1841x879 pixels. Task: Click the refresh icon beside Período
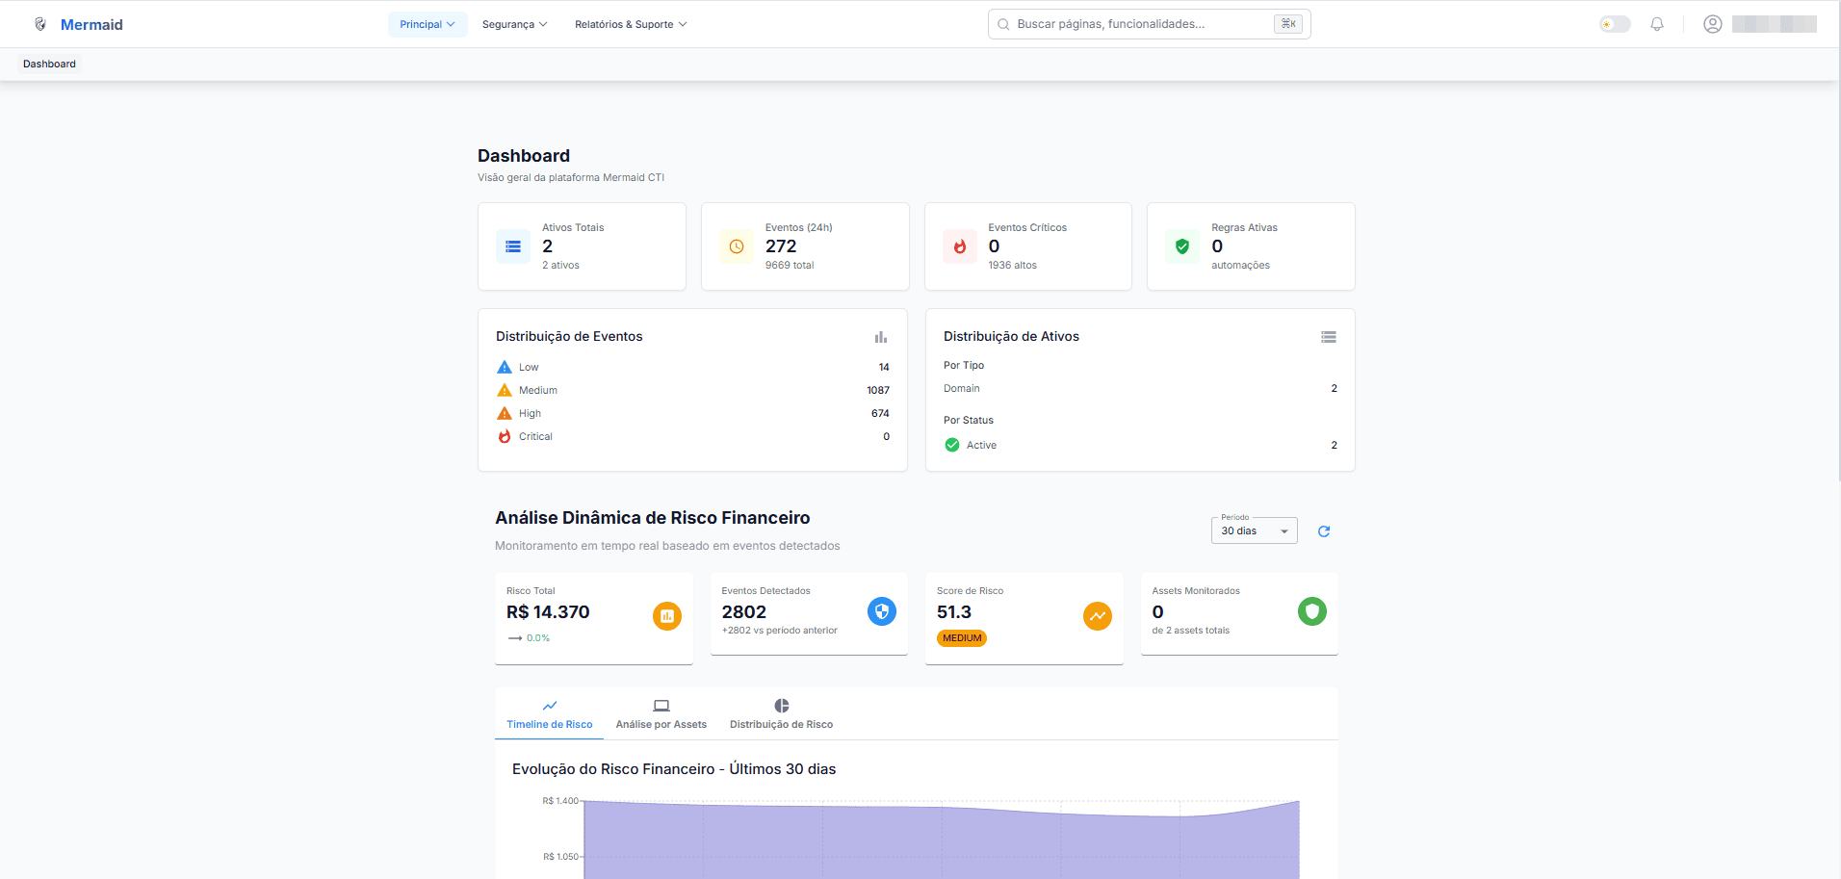[x=1324, y=531]
